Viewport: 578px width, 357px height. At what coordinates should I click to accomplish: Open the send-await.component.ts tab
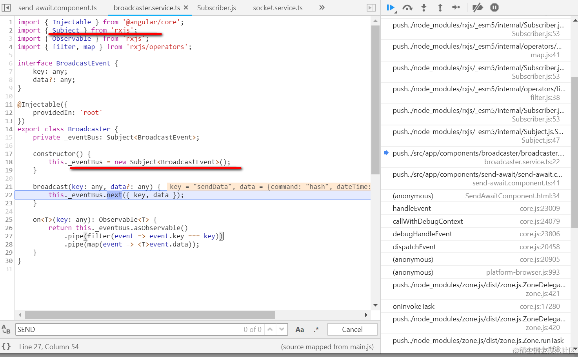(58, 8)
